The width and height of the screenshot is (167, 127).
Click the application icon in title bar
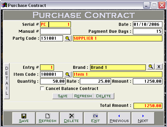click(x=4, y=5)
